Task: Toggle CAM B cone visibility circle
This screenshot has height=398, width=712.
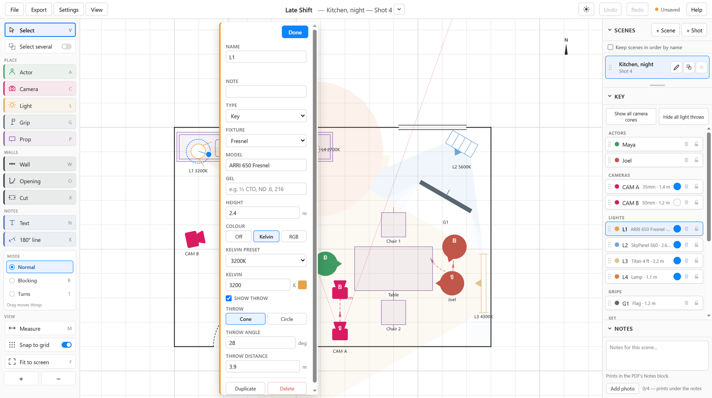Action: point(677,203)
